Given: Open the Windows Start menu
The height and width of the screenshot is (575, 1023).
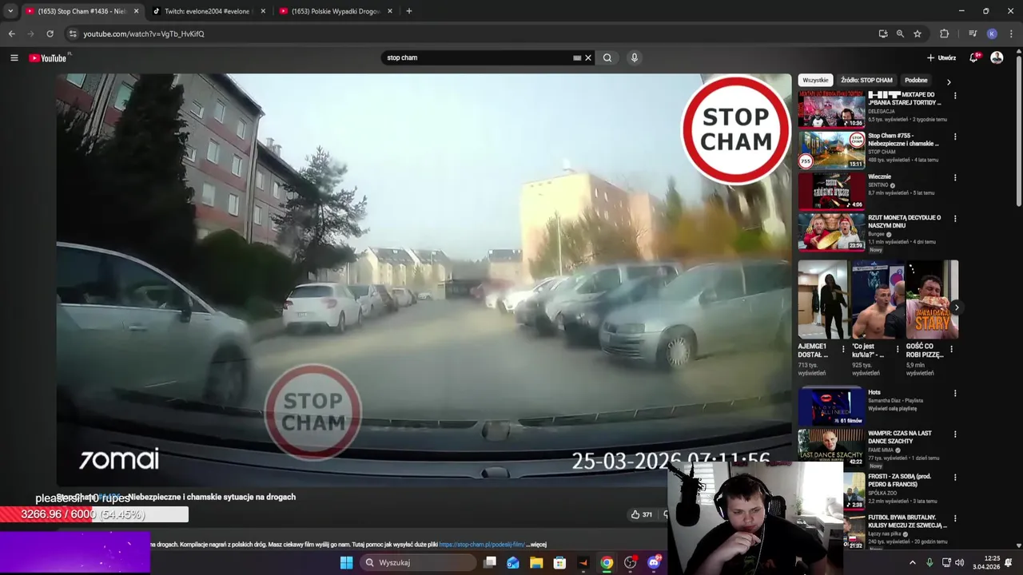Looking at the screenshot, I should [x=346, y=562].
